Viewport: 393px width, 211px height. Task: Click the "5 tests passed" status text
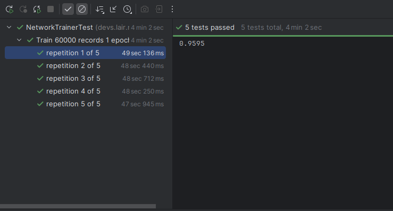point(210,27)
